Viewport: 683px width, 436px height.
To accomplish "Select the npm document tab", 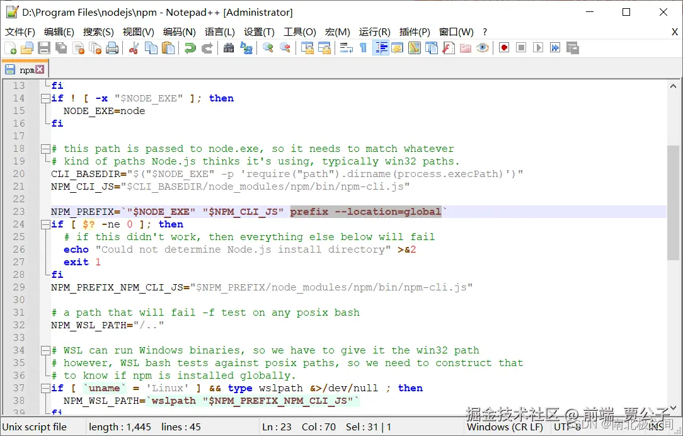I will click(x=25, y=70).
